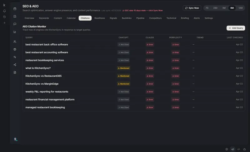Open the bar chart sidebar icon
Viewport: 250px width, 152px height.
(15, 32)
